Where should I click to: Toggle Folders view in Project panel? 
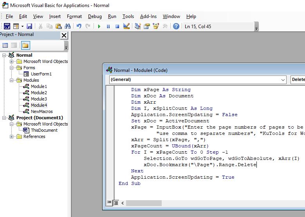[25, 45]
